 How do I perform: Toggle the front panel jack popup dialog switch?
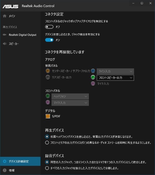[x=49, y=27]
